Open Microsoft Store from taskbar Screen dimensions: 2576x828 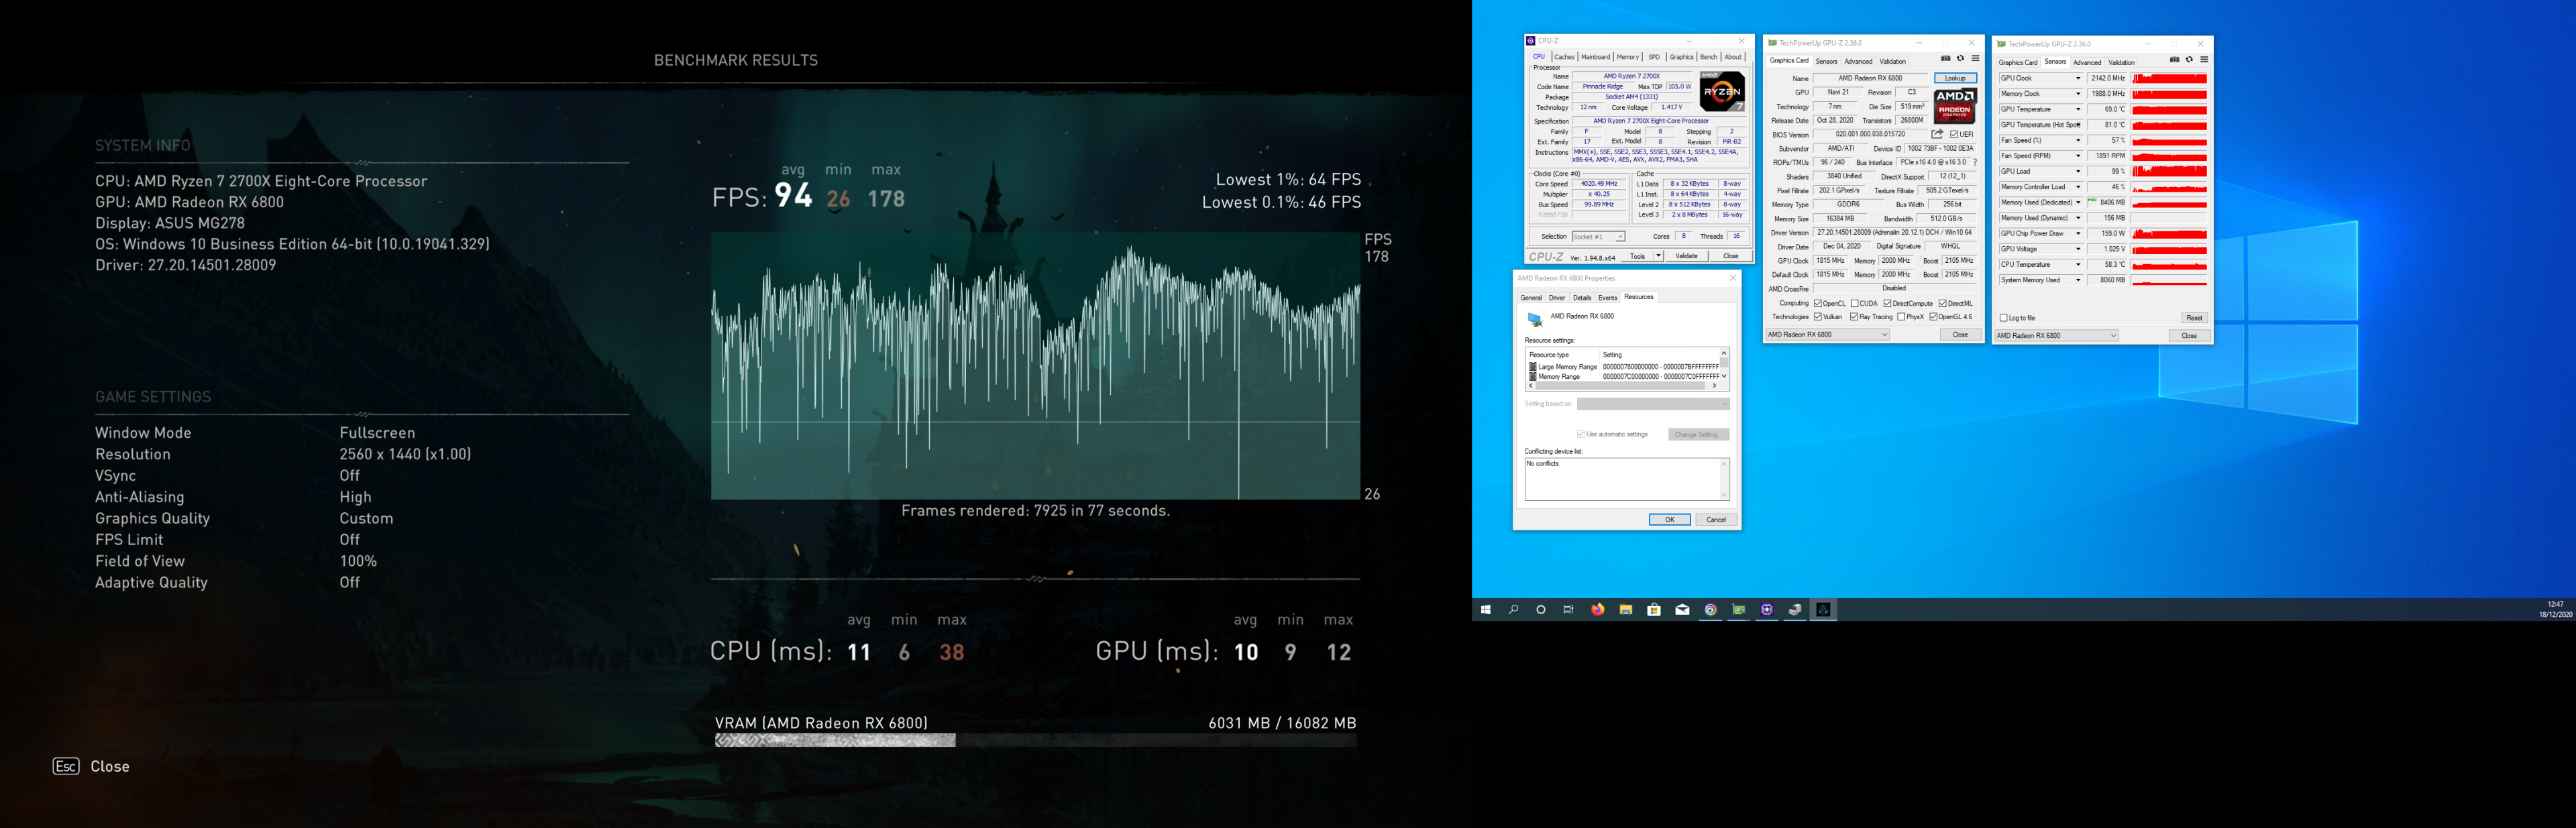pos(1654,610)
